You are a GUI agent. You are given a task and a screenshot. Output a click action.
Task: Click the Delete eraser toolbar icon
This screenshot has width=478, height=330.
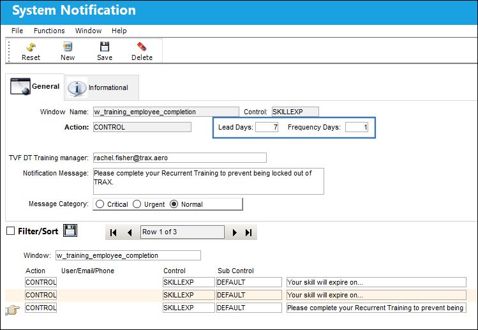click(142, 47)
